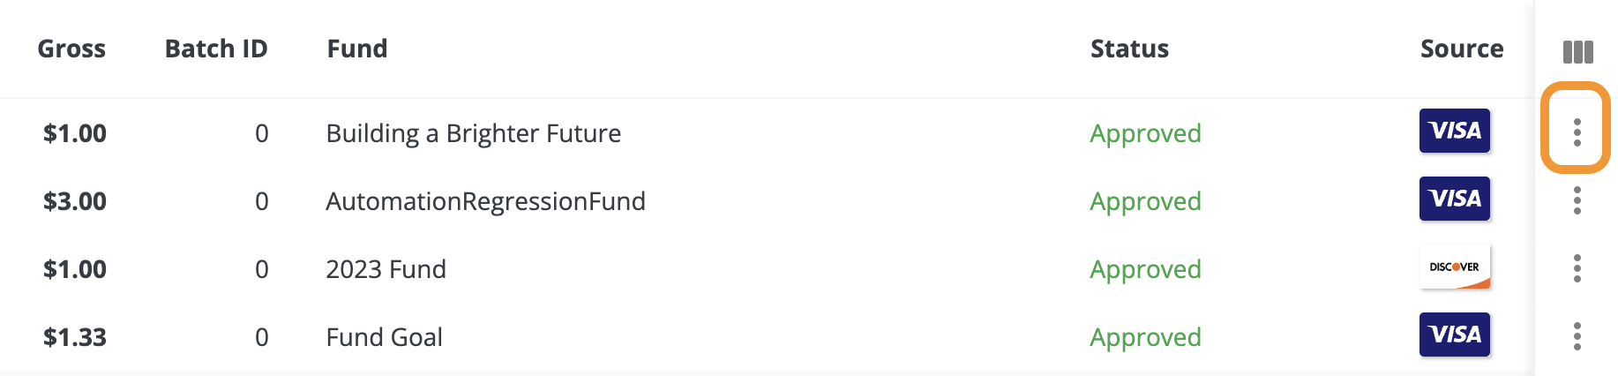The width and height of the screenshot is (1618, 376).
Task: Sort by the Gross column header
Action: click(71, 49)
